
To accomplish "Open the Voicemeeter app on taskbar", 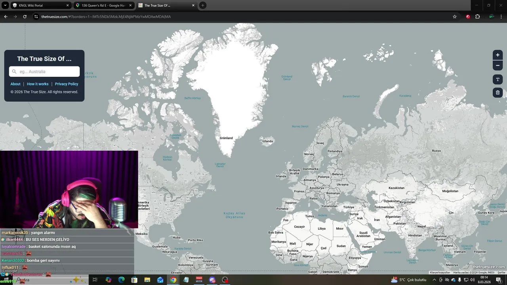I will (199, 280).
